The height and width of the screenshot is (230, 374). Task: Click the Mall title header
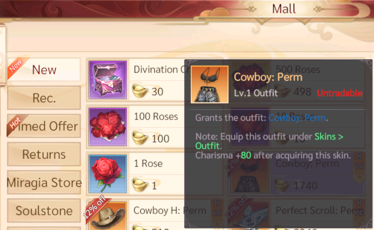(x=284, y=9)
